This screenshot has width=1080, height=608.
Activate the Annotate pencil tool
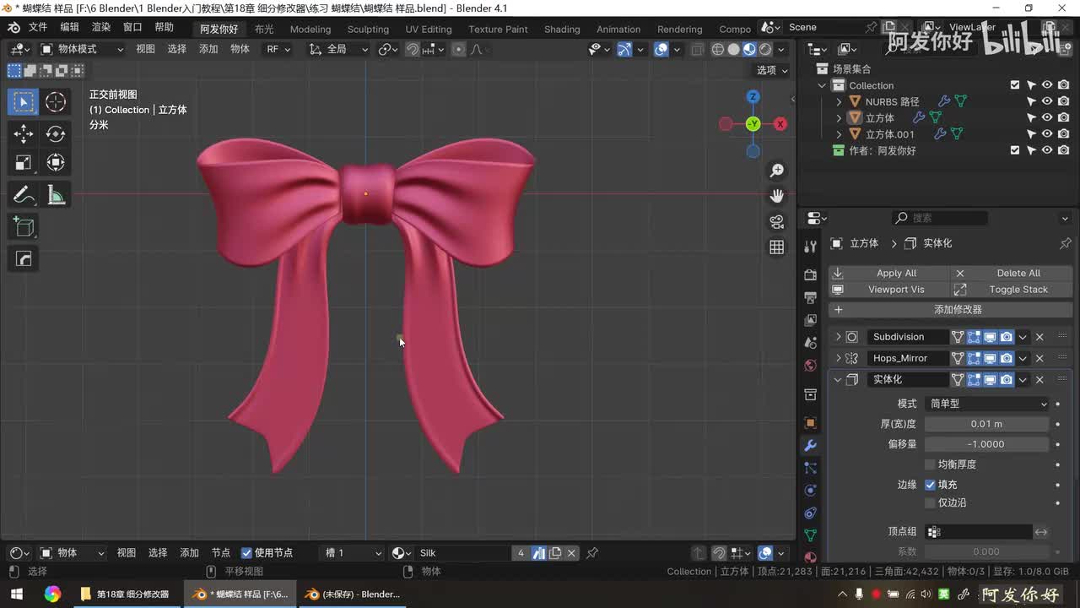pyautogui.click(x=24, y=195)
